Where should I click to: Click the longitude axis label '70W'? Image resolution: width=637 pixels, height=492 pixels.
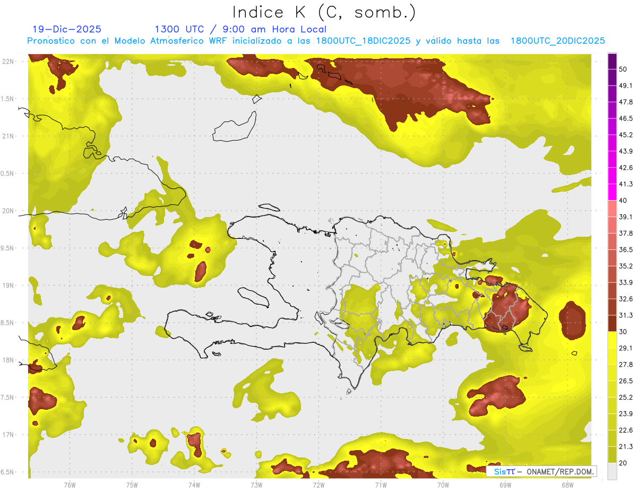click(x=443, y=485)
